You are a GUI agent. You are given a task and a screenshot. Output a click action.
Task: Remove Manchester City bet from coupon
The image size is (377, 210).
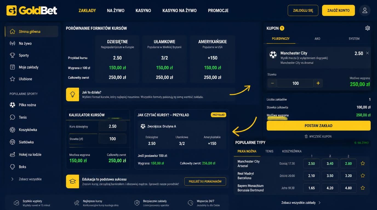click(367, 53)
